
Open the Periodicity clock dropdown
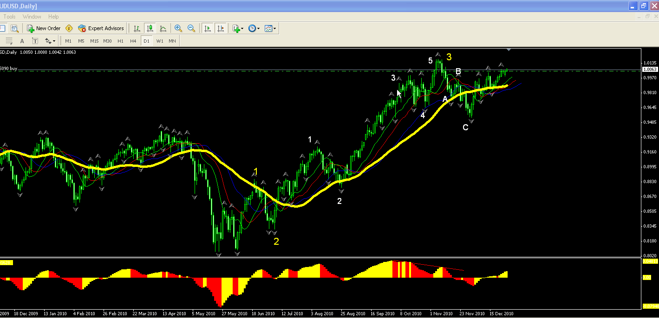click(254, 28)
